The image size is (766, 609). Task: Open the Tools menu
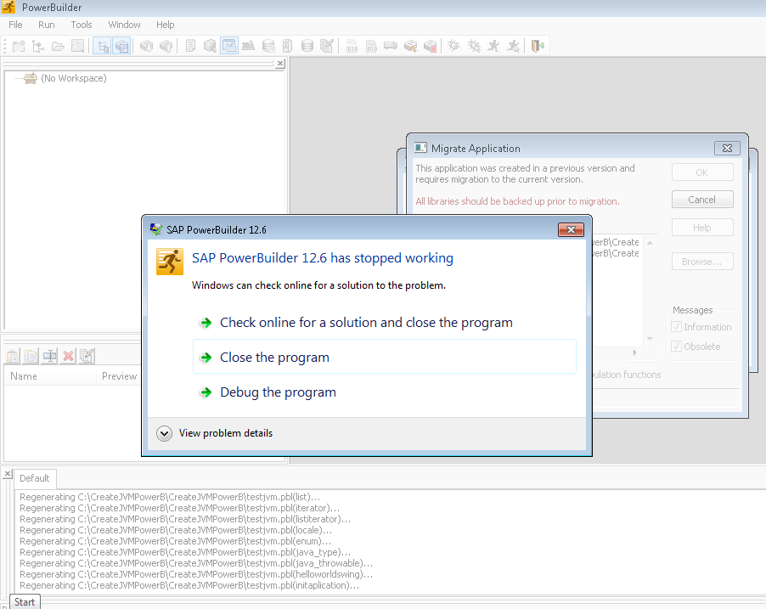click(81, 25)
